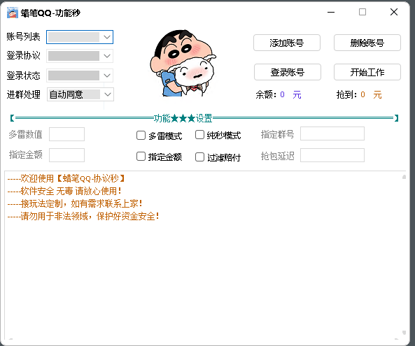Click the log scrollbar up arrow
The height and width of the screenshot is (346, 415).
click(x=404, y=177)
